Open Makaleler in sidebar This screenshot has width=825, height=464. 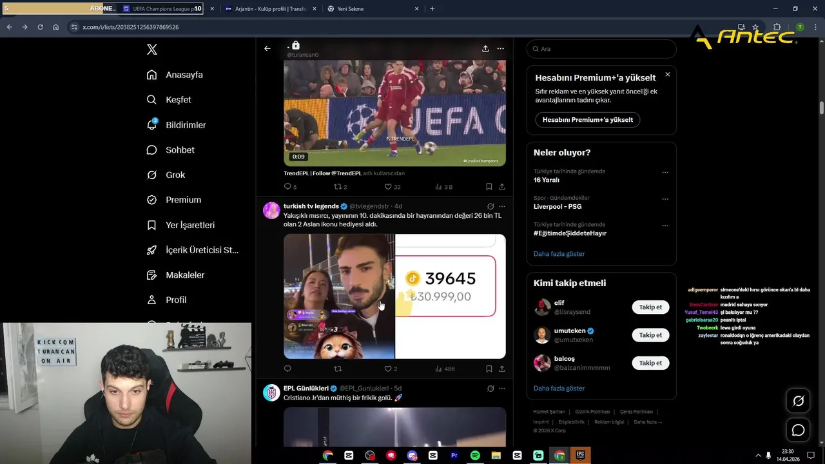tap(175, 275)
